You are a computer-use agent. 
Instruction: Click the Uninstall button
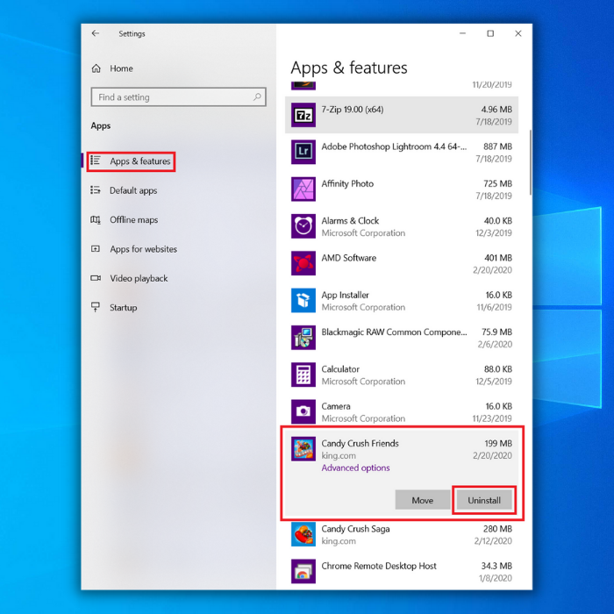click(x=484, y=500)
